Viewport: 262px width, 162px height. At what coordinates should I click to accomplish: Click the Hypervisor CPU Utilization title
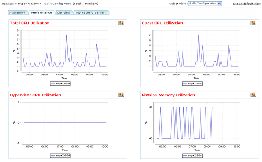[35, 95]
